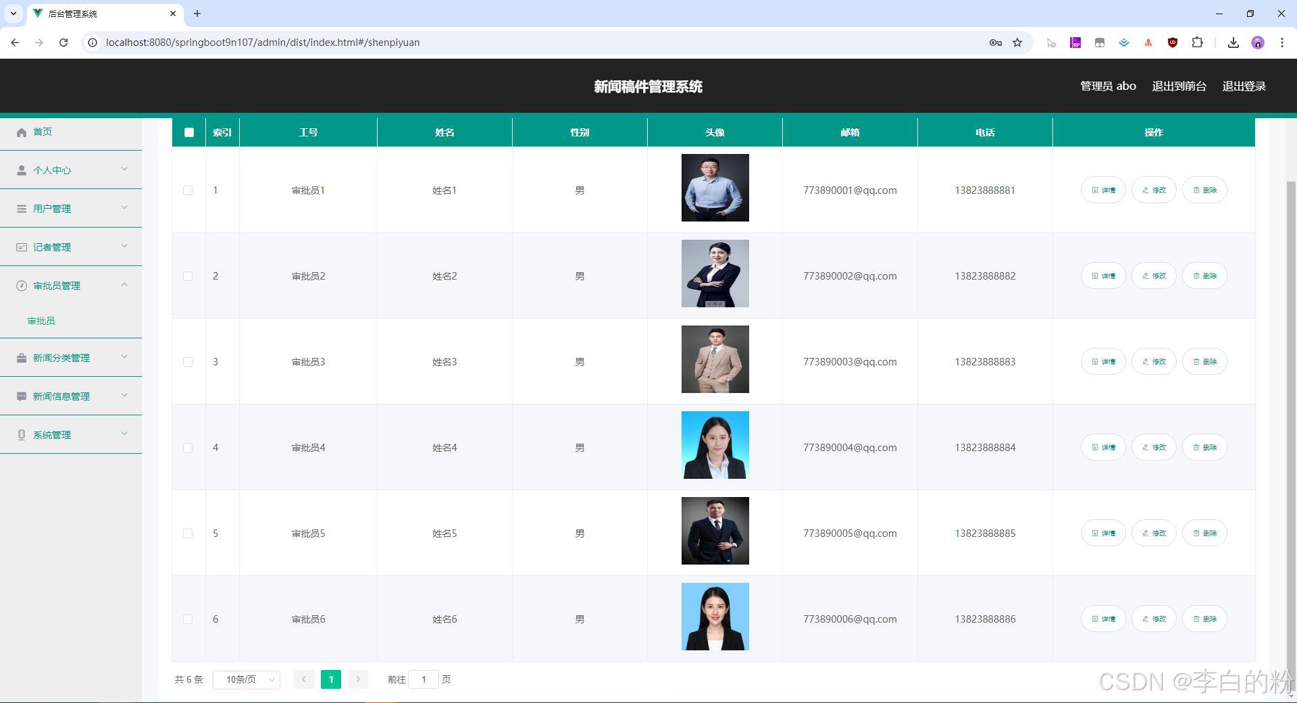The height and width of the screenshot is (703, 1297).
Task: Click 删除 delete button for 审批员1
Action: [1204, 190]
